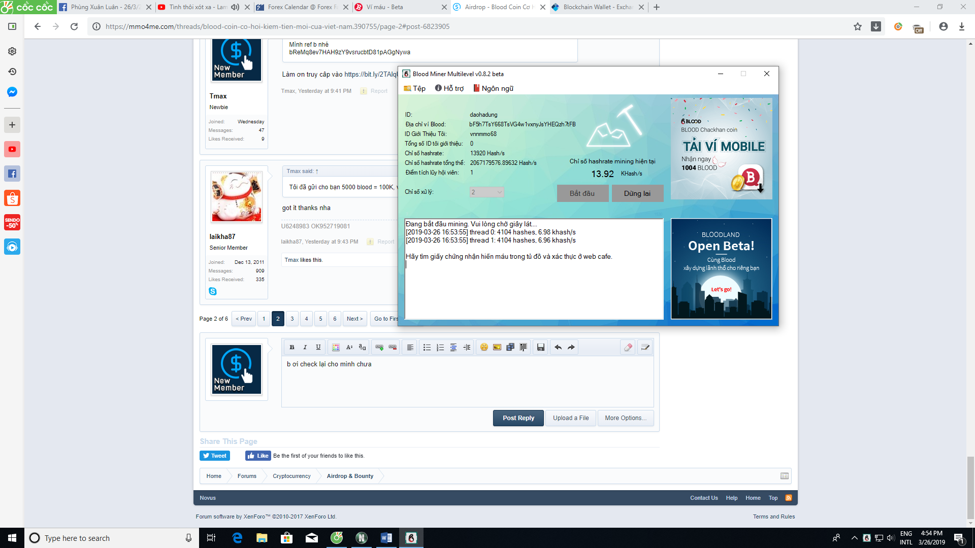Screen dimensions: 975x548
Task: Toggle italic formatting in reply editor
Action: pyautogui.click(x=305, y=348)
